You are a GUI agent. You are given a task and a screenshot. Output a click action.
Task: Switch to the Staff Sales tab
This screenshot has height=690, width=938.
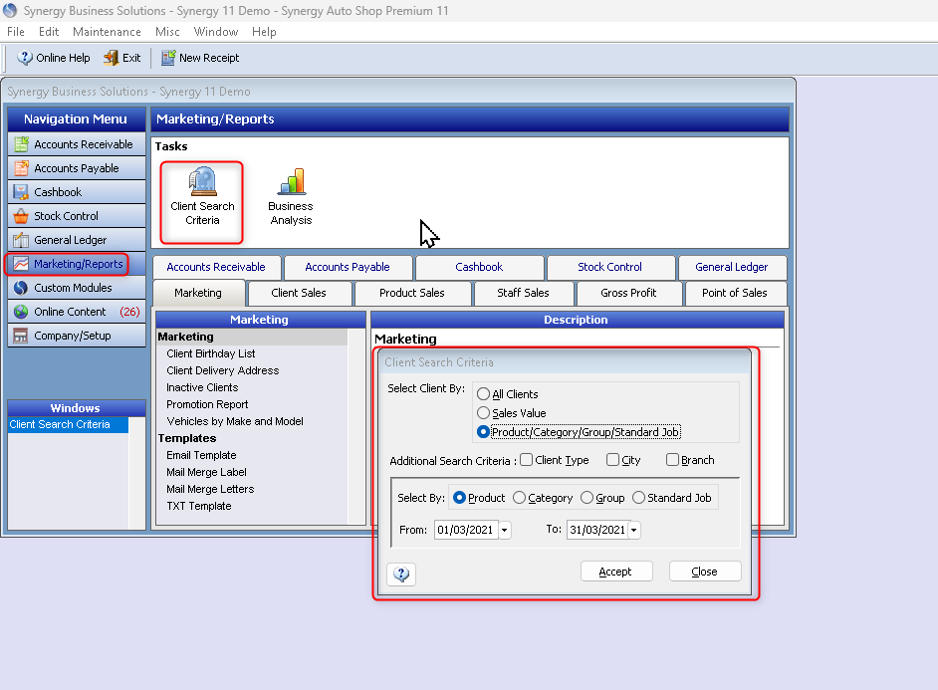pyautogui.click(x=524, y=293)
